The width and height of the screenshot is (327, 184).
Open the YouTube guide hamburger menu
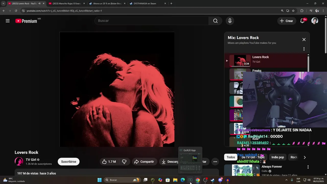tap(8, 21)
